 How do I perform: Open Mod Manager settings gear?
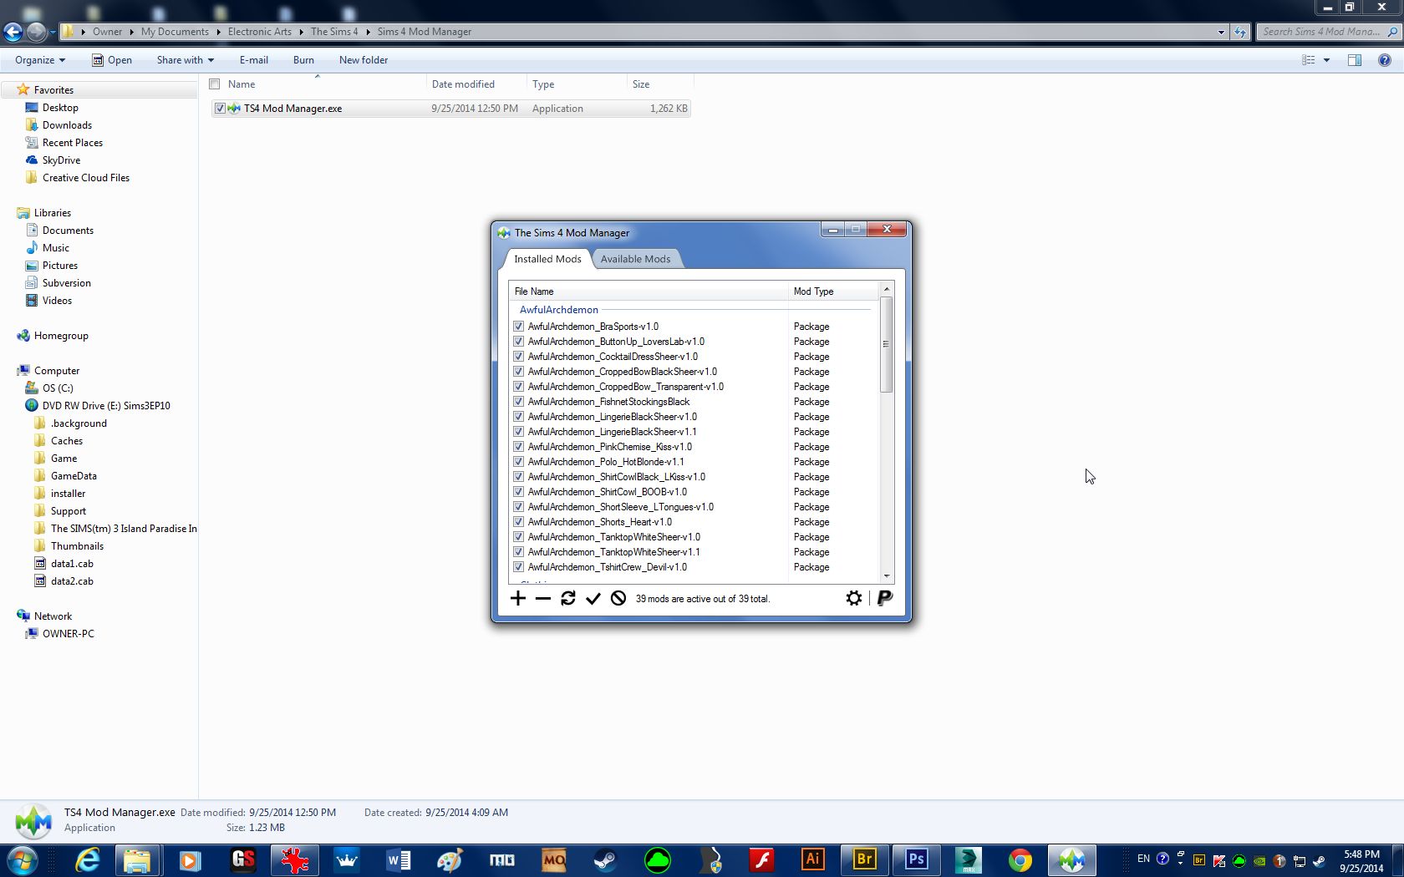pos(853,598)
